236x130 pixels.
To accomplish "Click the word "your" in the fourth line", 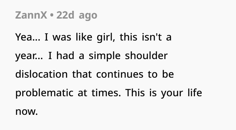I will tap(172, 94).
